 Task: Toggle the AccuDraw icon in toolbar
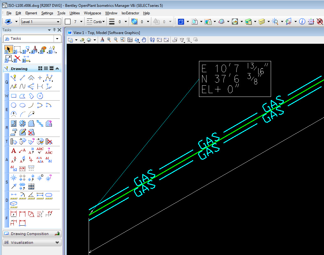point(311,22)
